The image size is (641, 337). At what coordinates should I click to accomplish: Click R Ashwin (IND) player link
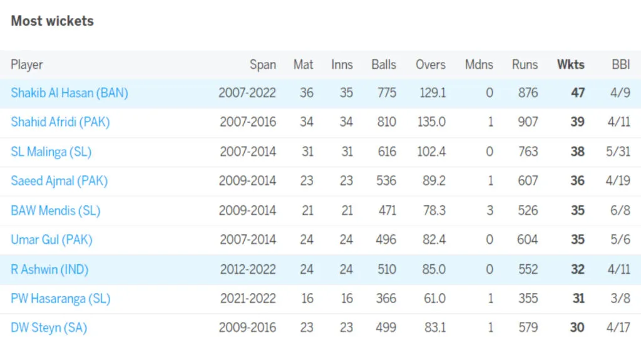tap(49, 269)
